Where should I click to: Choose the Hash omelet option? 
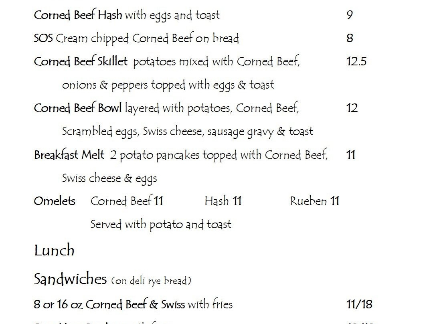[223, 201]
